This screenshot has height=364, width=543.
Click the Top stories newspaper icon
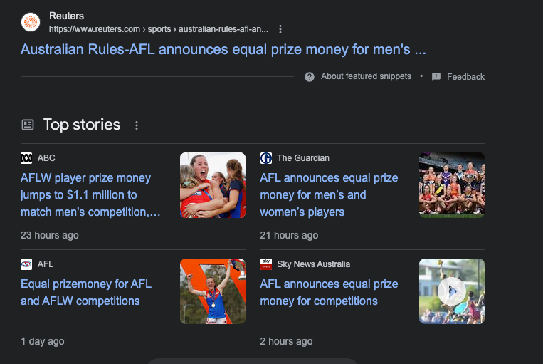pyautogui.click(x=28, y=125)
